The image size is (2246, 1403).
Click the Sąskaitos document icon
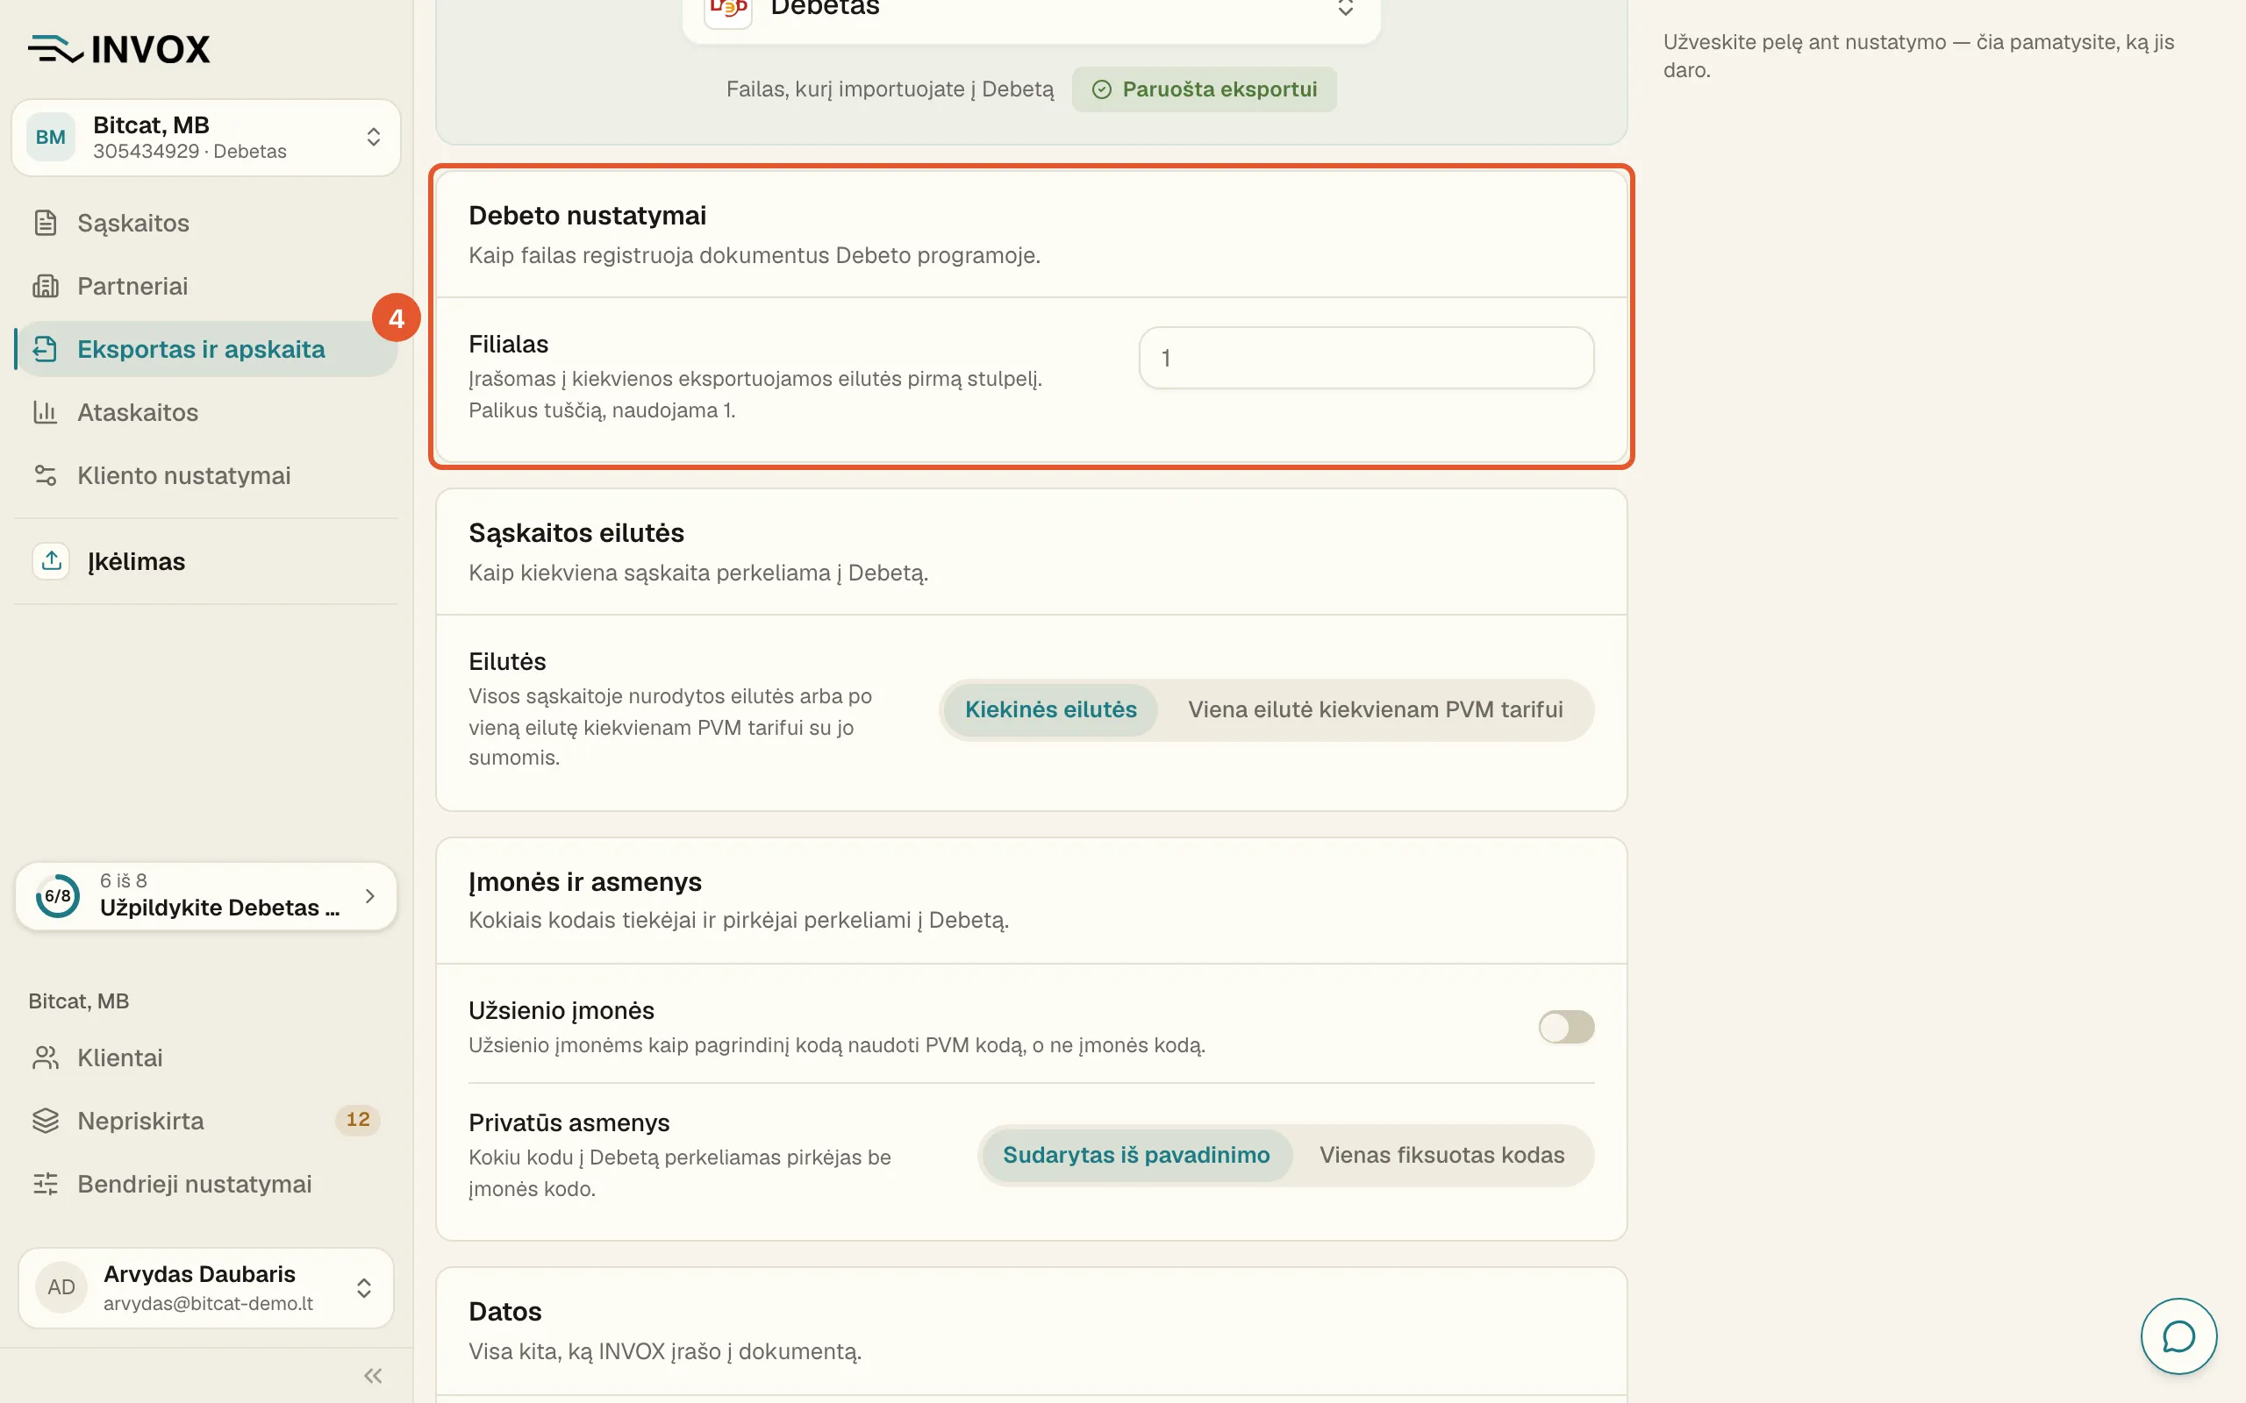click(x=46, y=223)
